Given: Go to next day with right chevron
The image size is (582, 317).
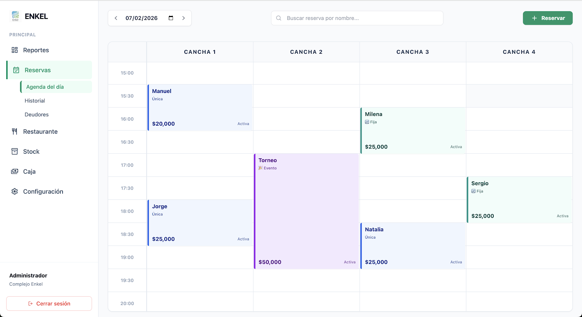Looking at the screenshot, I should 184,18.
